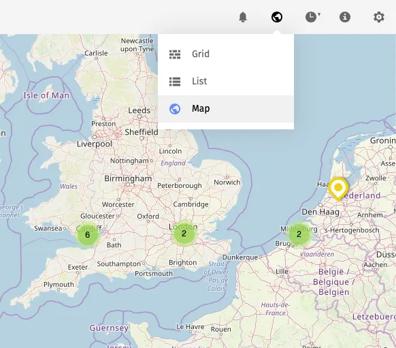Viewport: 396px width, 348px height.
Task: Click the Cambridge map label
Action: coord(191,204)
